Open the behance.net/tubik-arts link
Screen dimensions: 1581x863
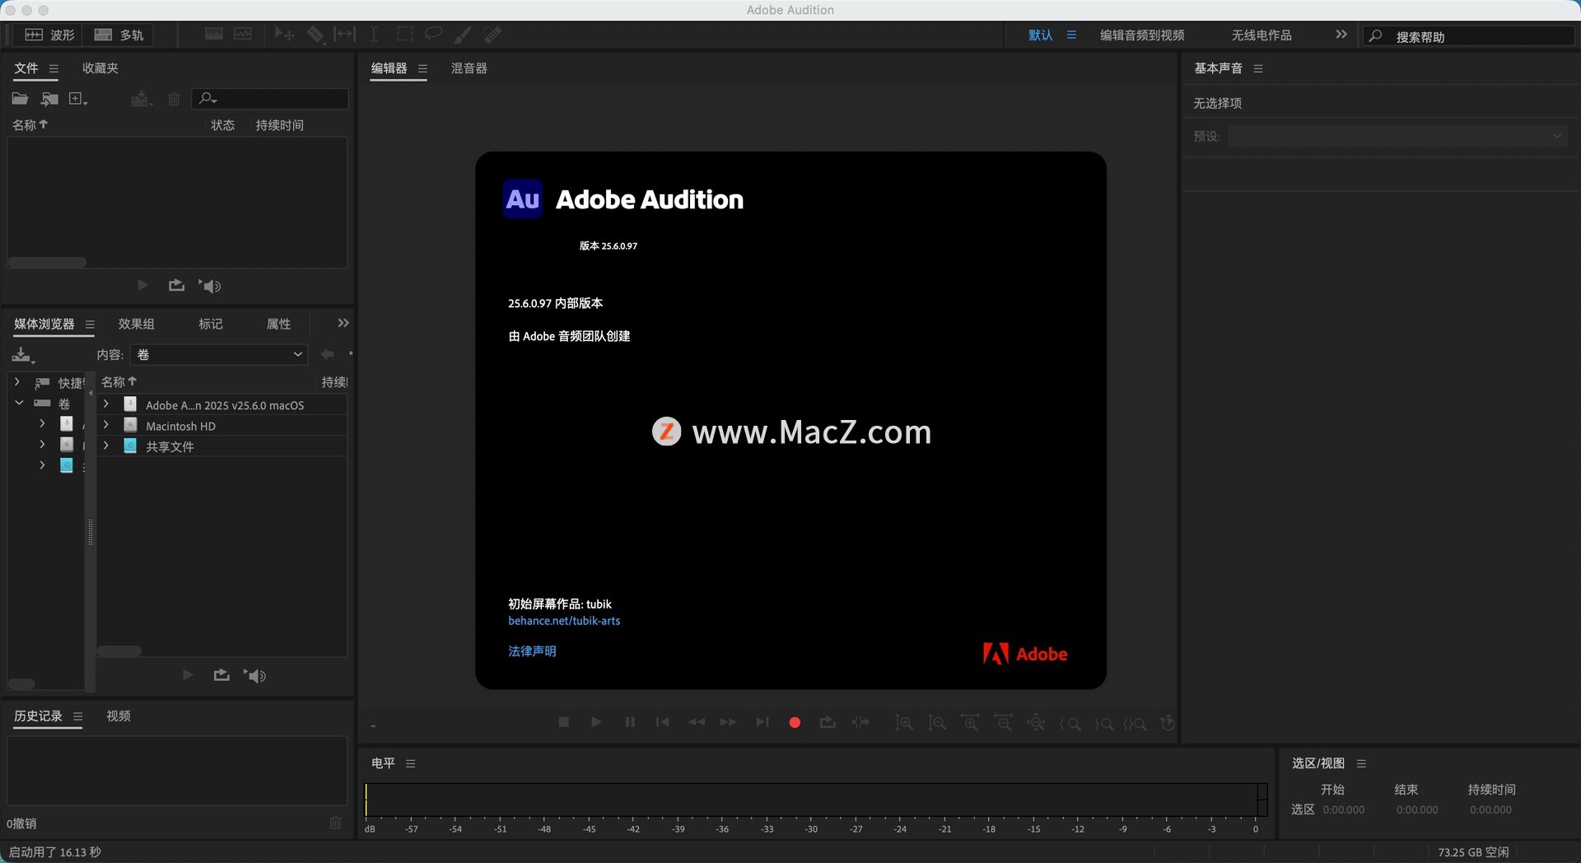(x=564, y=621)
